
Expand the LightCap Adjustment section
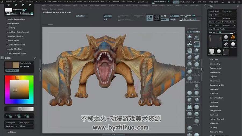[x=17, y=32]
